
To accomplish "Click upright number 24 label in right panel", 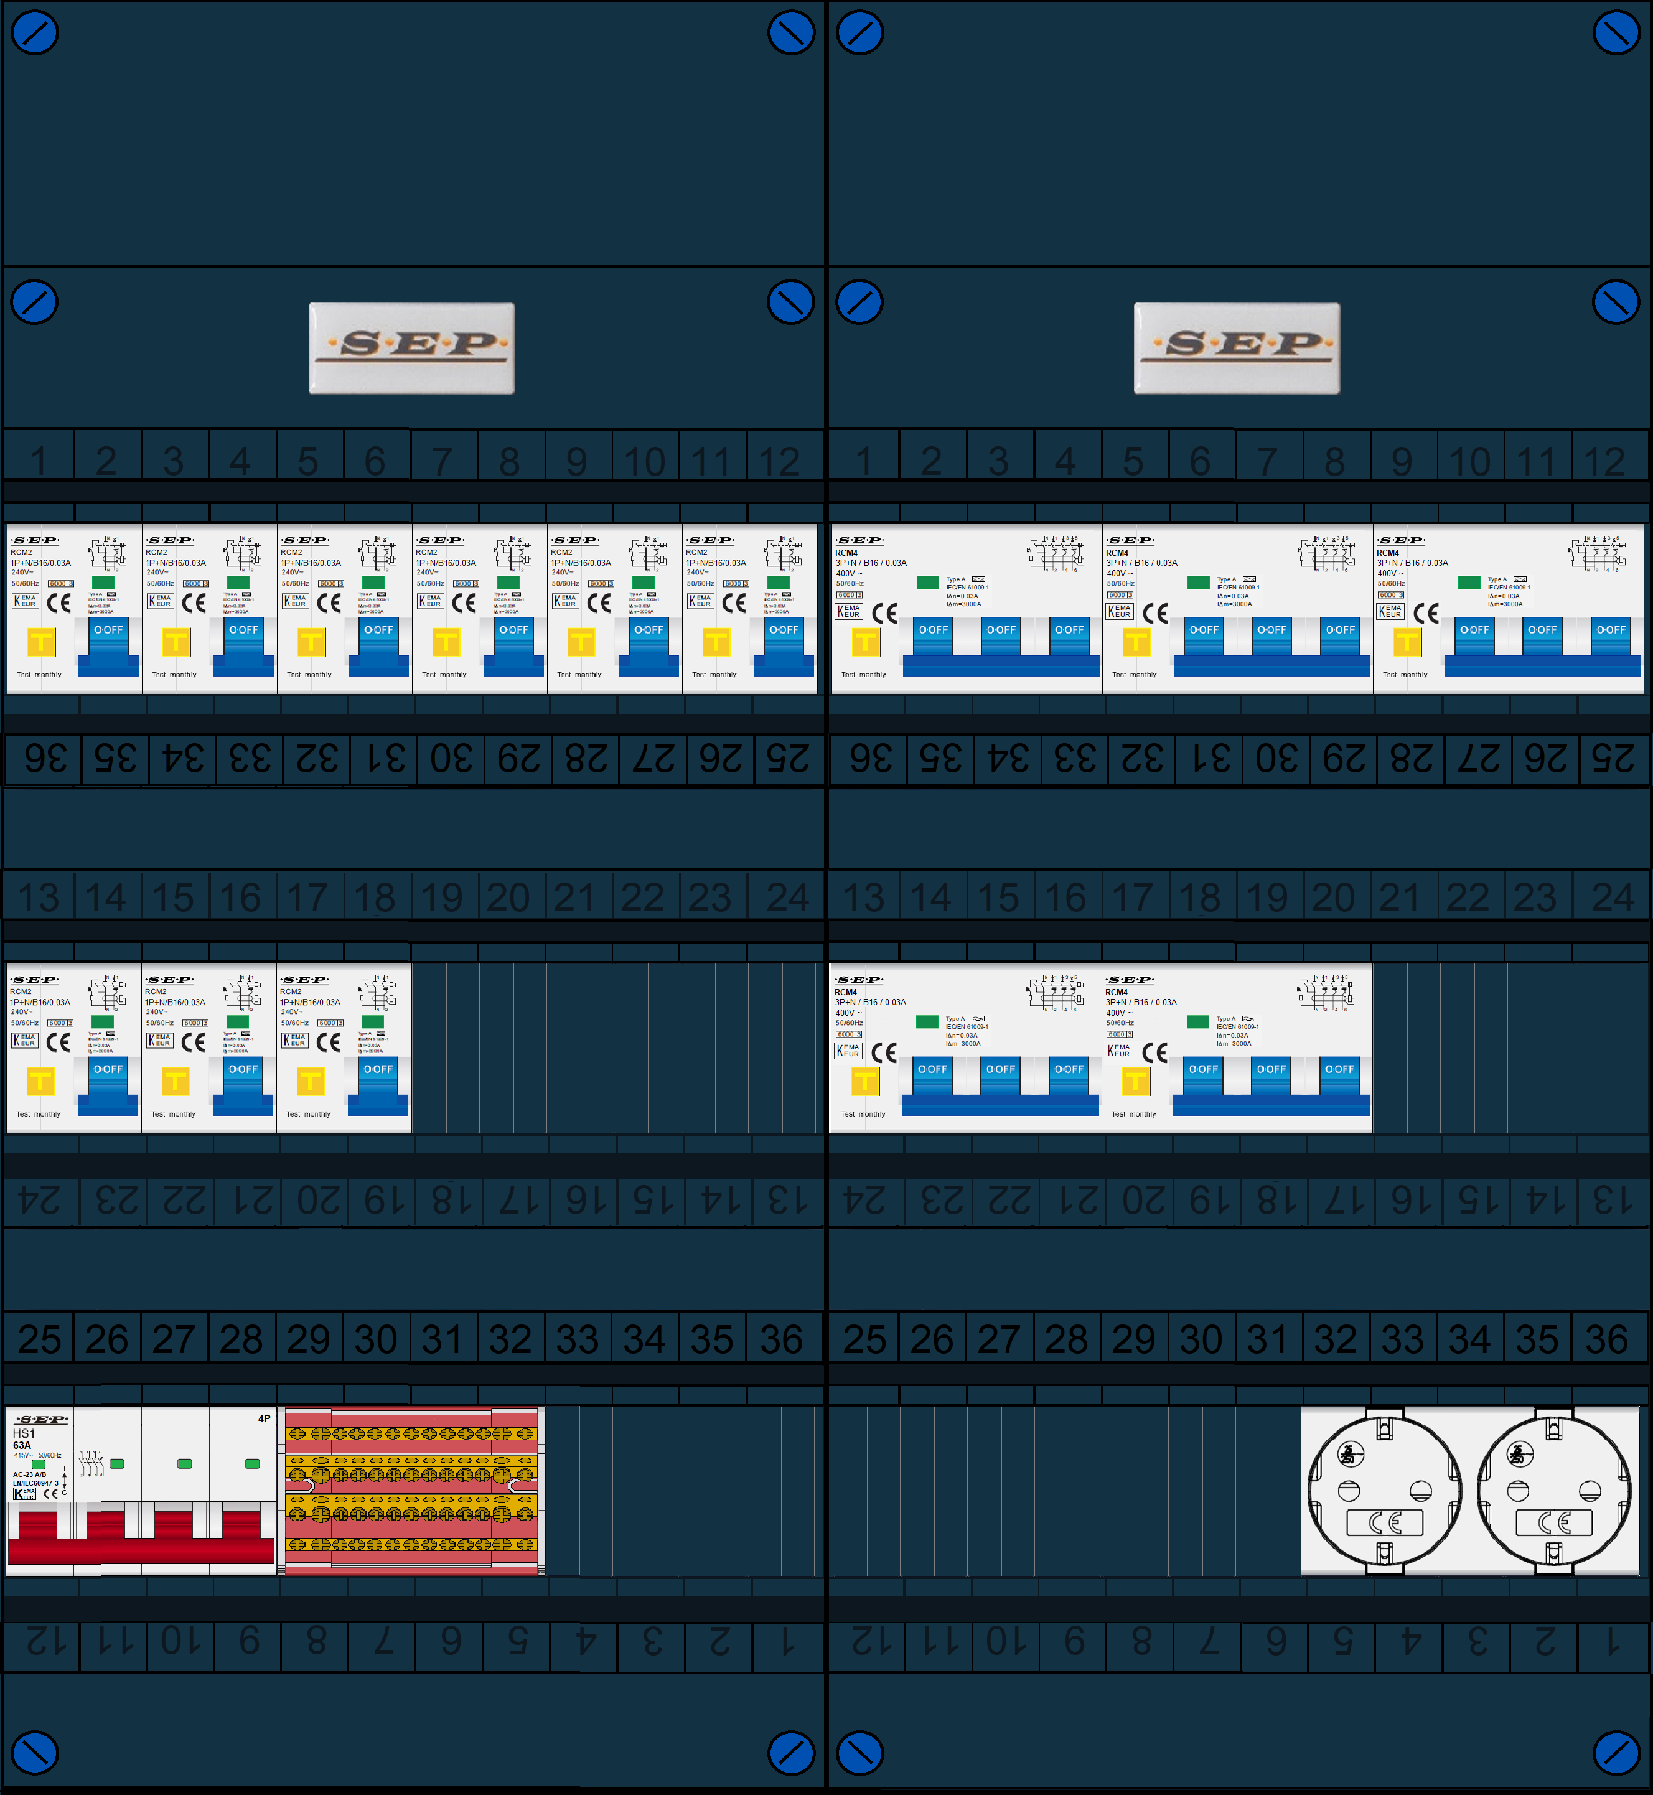I will coord(1613,898).
